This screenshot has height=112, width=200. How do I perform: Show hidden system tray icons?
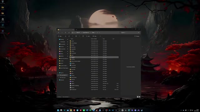click(x=181, y=110)
